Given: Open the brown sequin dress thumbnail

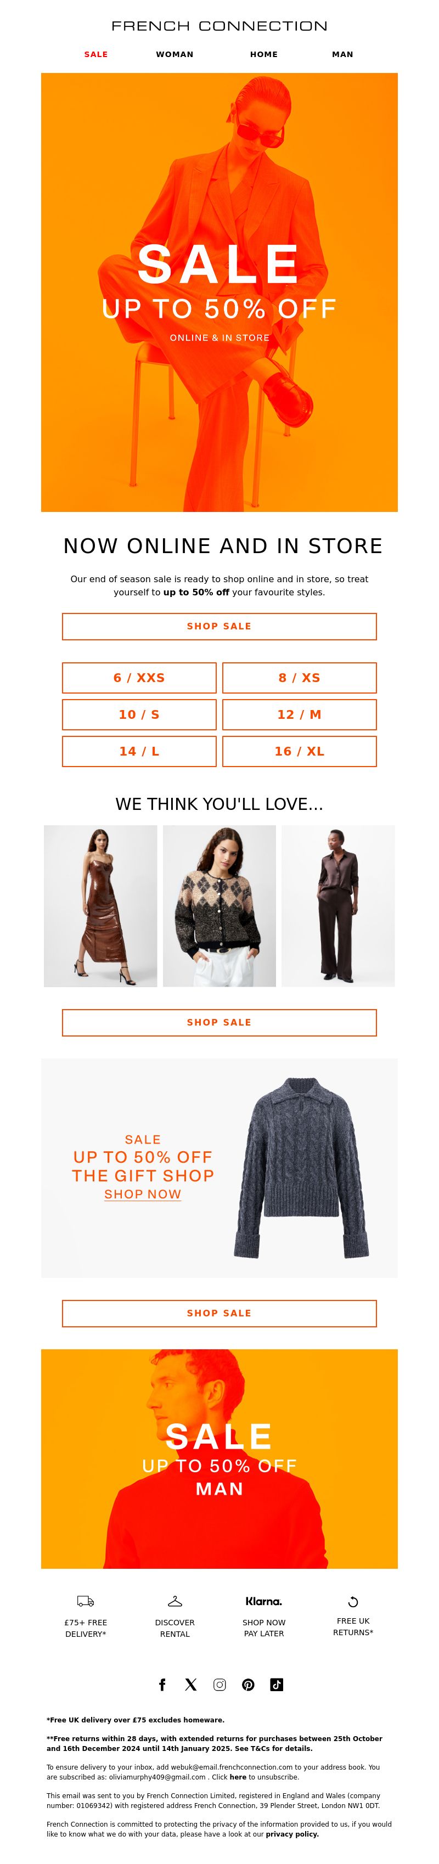Looking at the screenshot, I should point(100,905).
